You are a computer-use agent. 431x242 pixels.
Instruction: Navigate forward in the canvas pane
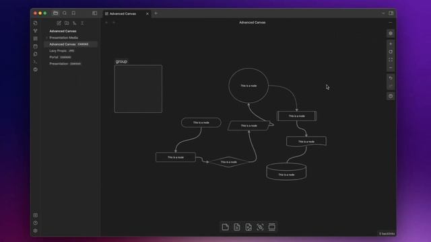(114, 22)
